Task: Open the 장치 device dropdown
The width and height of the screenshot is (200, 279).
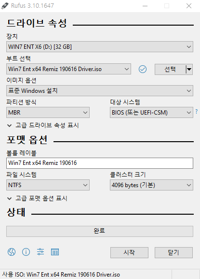Action: coord(100,47)
